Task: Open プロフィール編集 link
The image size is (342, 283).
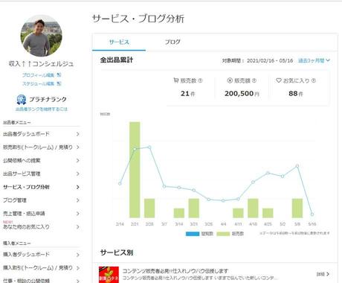Action: tap(38, 75)
